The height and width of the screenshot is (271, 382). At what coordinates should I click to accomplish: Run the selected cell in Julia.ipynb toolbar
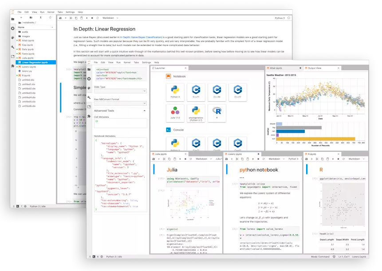(x=180, y=159)
